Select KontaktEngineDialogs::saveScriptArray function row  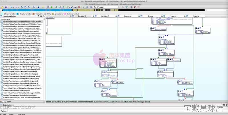22,60
